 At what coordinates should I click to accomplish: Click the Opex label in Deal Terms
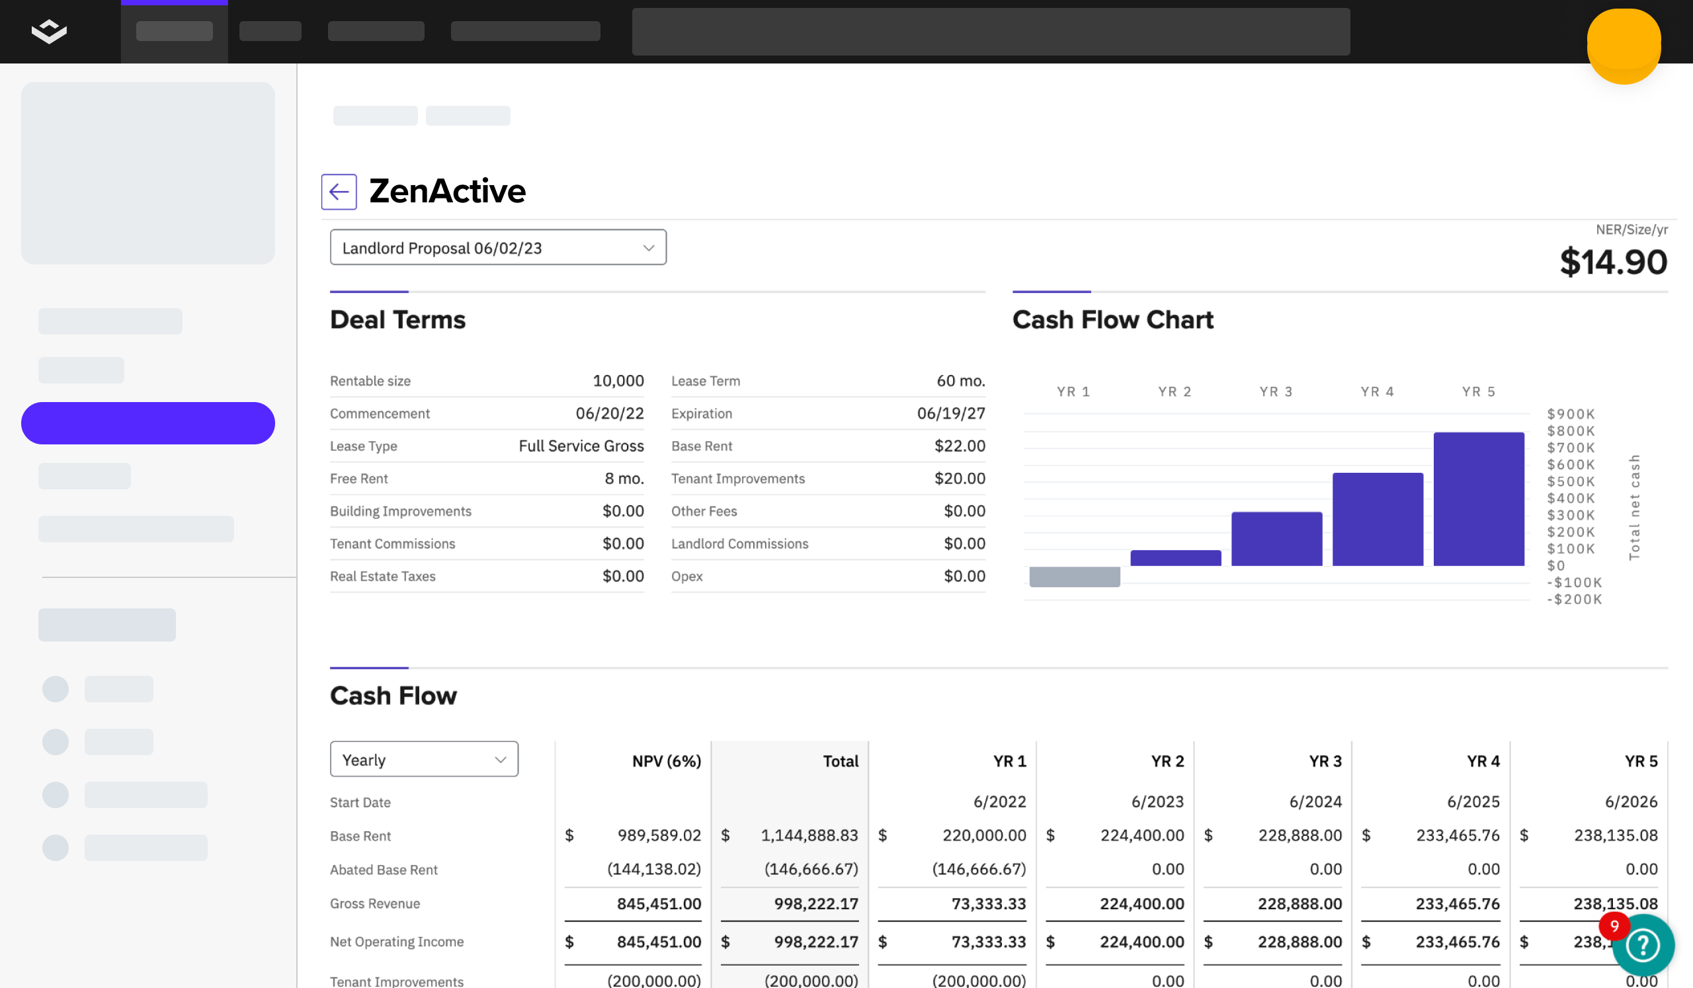click(686, 576)
